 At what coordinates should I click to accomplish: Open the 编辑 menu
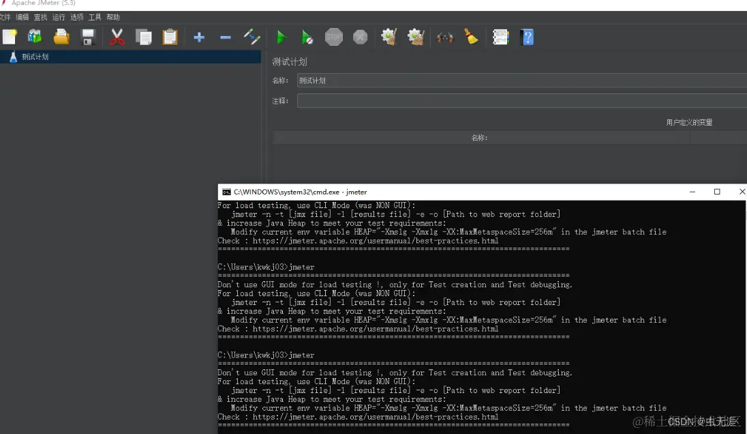point(22,17)
